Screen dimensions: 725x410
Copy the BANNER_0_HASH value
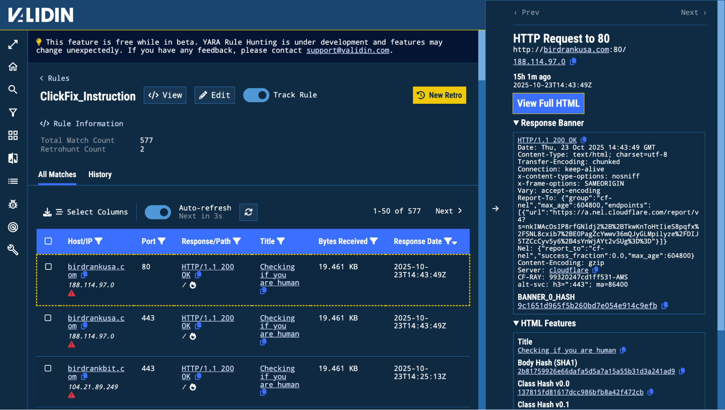pos(664,306)
